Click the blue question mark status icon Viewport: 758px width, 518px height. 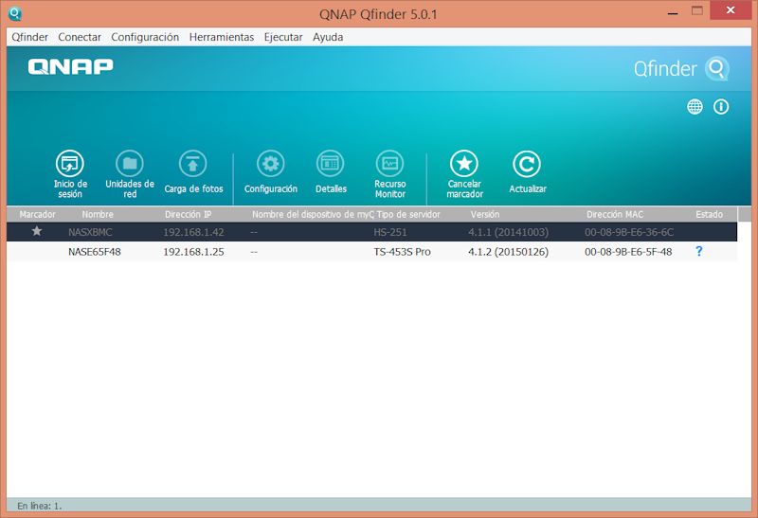click(699, 251)
